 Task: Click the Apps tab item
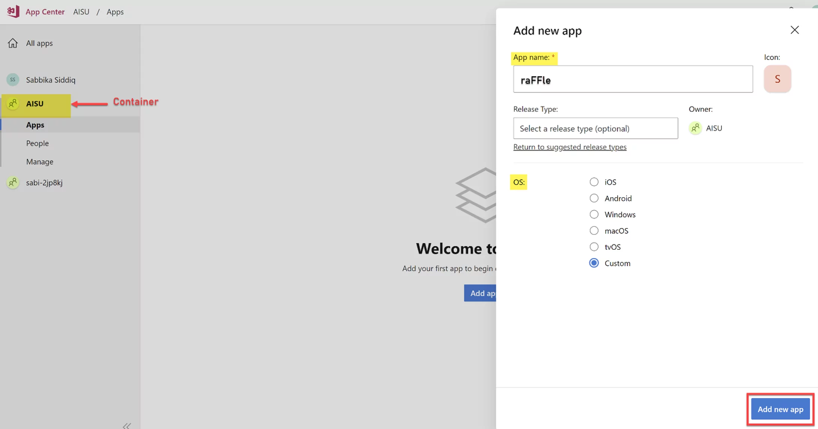click(35, 124)
